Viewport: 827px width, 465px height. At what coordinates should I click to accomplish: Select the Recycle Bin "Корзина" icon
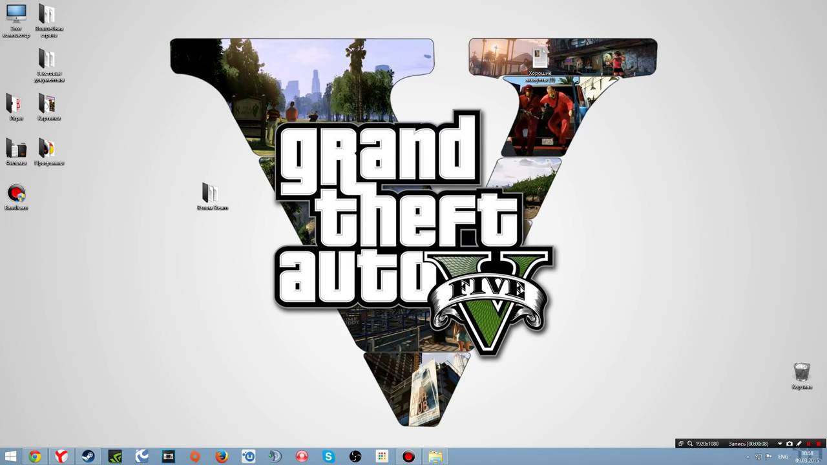coord(802,377)
